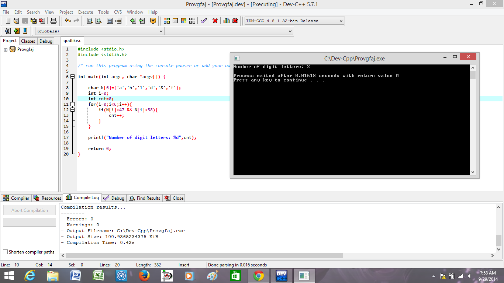
Task: Click the Save All toolbar icon
Action: [x=33, y=21]
